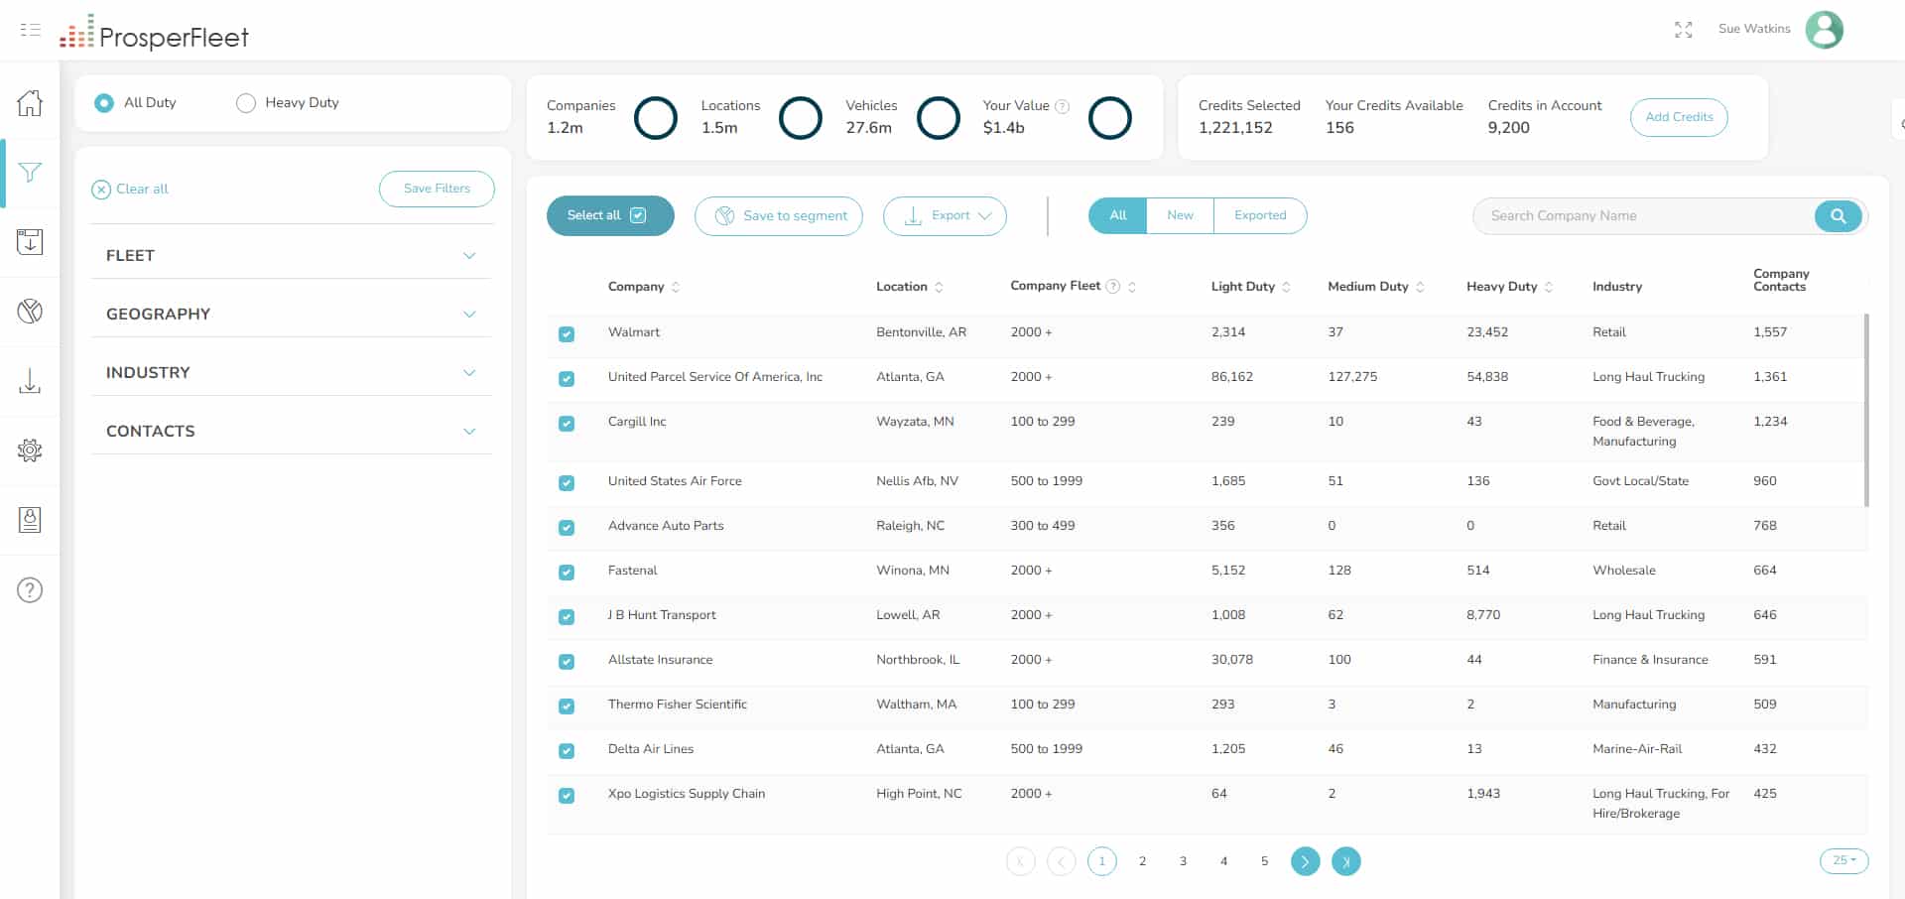1905x899 pixels.
Task: Expand the FLEET filter section
Action: (292, 255)
